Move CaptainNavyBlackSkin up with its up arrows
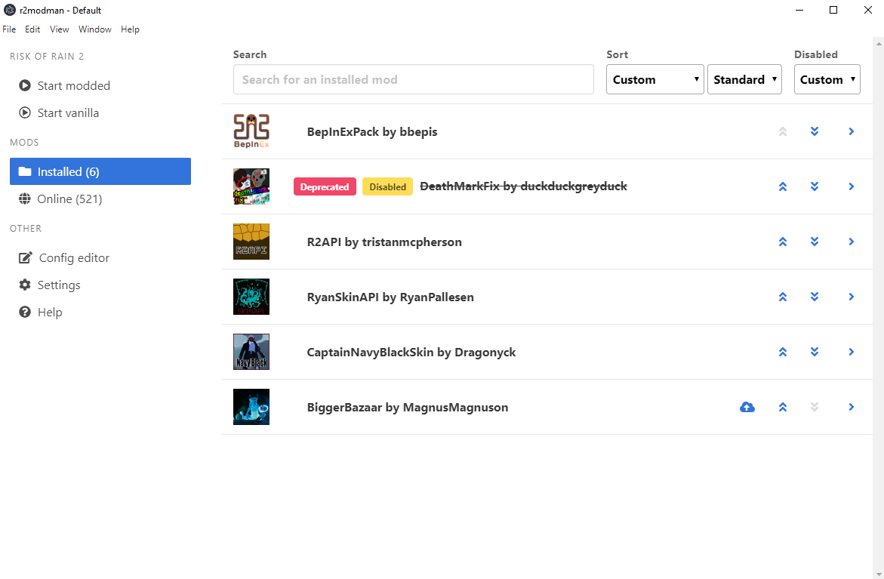884x579 pixels. pyautogui.click(x=783, y=352)
